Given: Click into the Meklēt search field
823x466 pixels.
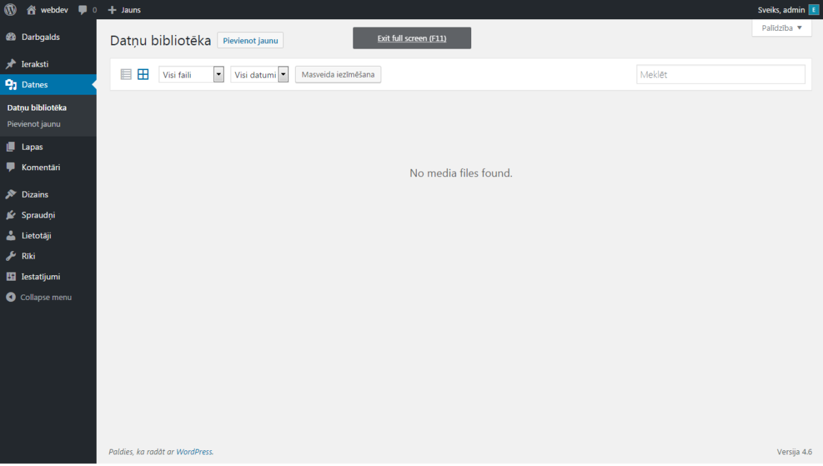Looking at the screenshot, I should [x=720, y=74].
